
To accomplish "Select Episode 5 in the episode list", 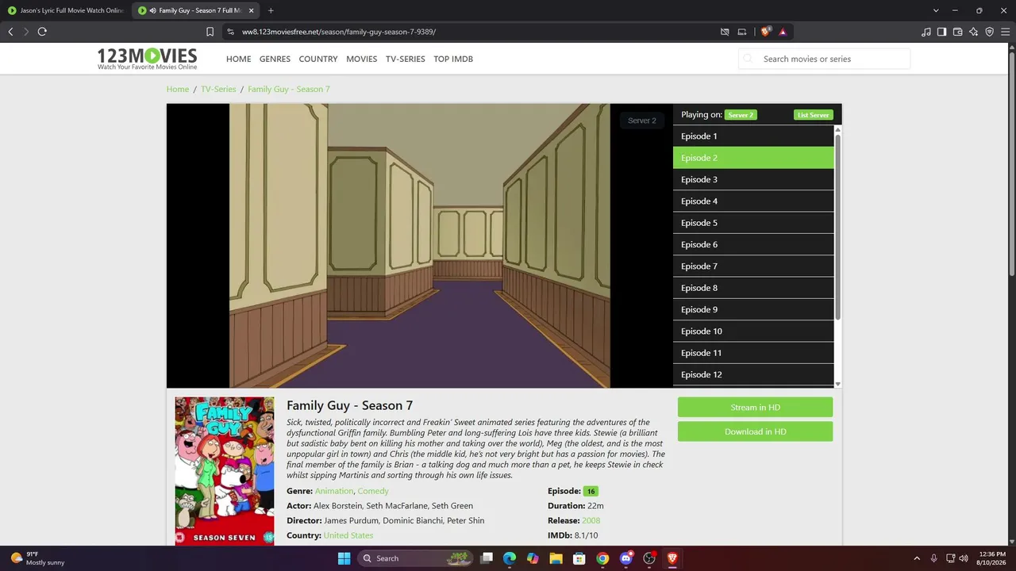I will pos(753,223).
